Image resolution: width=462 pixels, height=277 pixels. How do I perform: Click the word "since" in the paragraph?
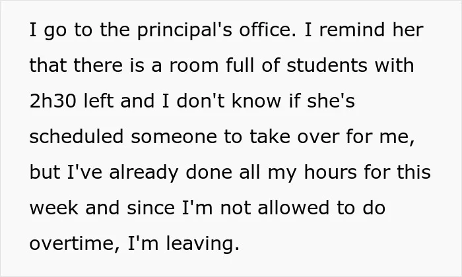(x=151, y=208)
